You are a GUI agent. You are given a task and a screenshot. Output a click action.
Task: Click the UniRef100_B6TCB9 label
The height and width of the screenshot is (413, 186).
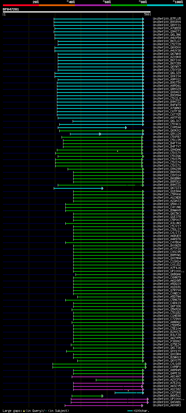coord(167,63)
